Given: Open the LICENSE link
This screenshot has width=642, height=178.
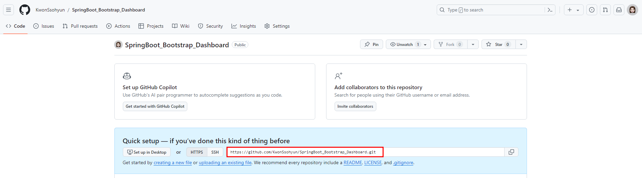Looking at the screenshot, I should pos(373,162).
